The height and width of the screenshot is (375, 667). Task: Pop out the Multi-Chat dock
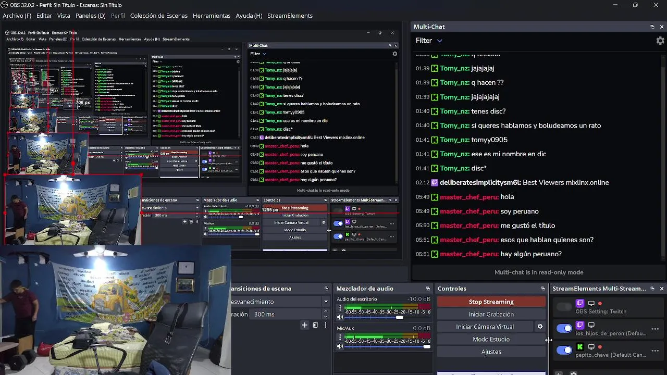coord(652,27)
